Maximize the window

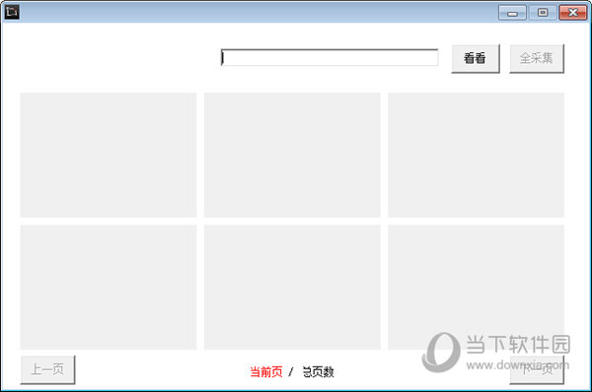coord(543,13)
